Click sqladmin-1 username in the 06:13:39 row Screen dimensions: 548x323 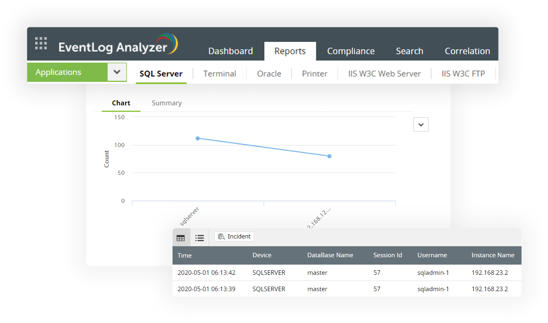pyautogui.click(x=433, y=289)
